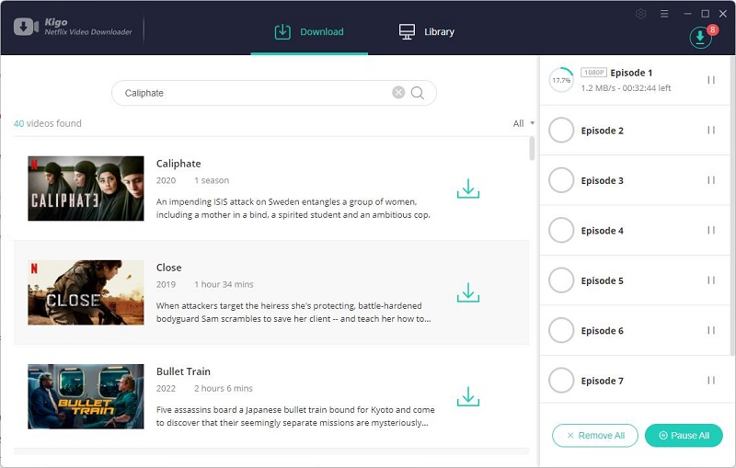
Task: Click the download queue scrollbar
Action: pyautogui.click(x=733, y=206)
